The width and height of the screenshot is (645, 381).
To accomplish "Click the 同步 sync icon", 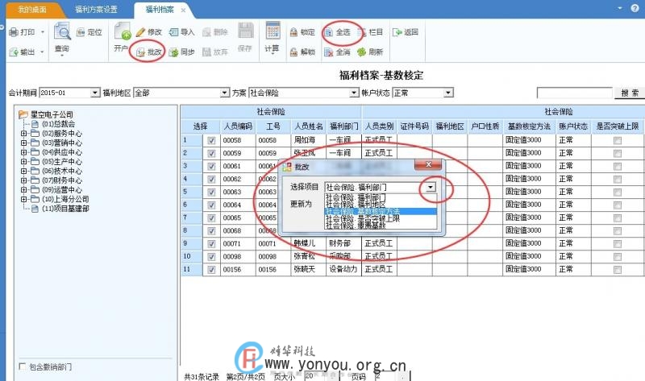I will point(174,52).
